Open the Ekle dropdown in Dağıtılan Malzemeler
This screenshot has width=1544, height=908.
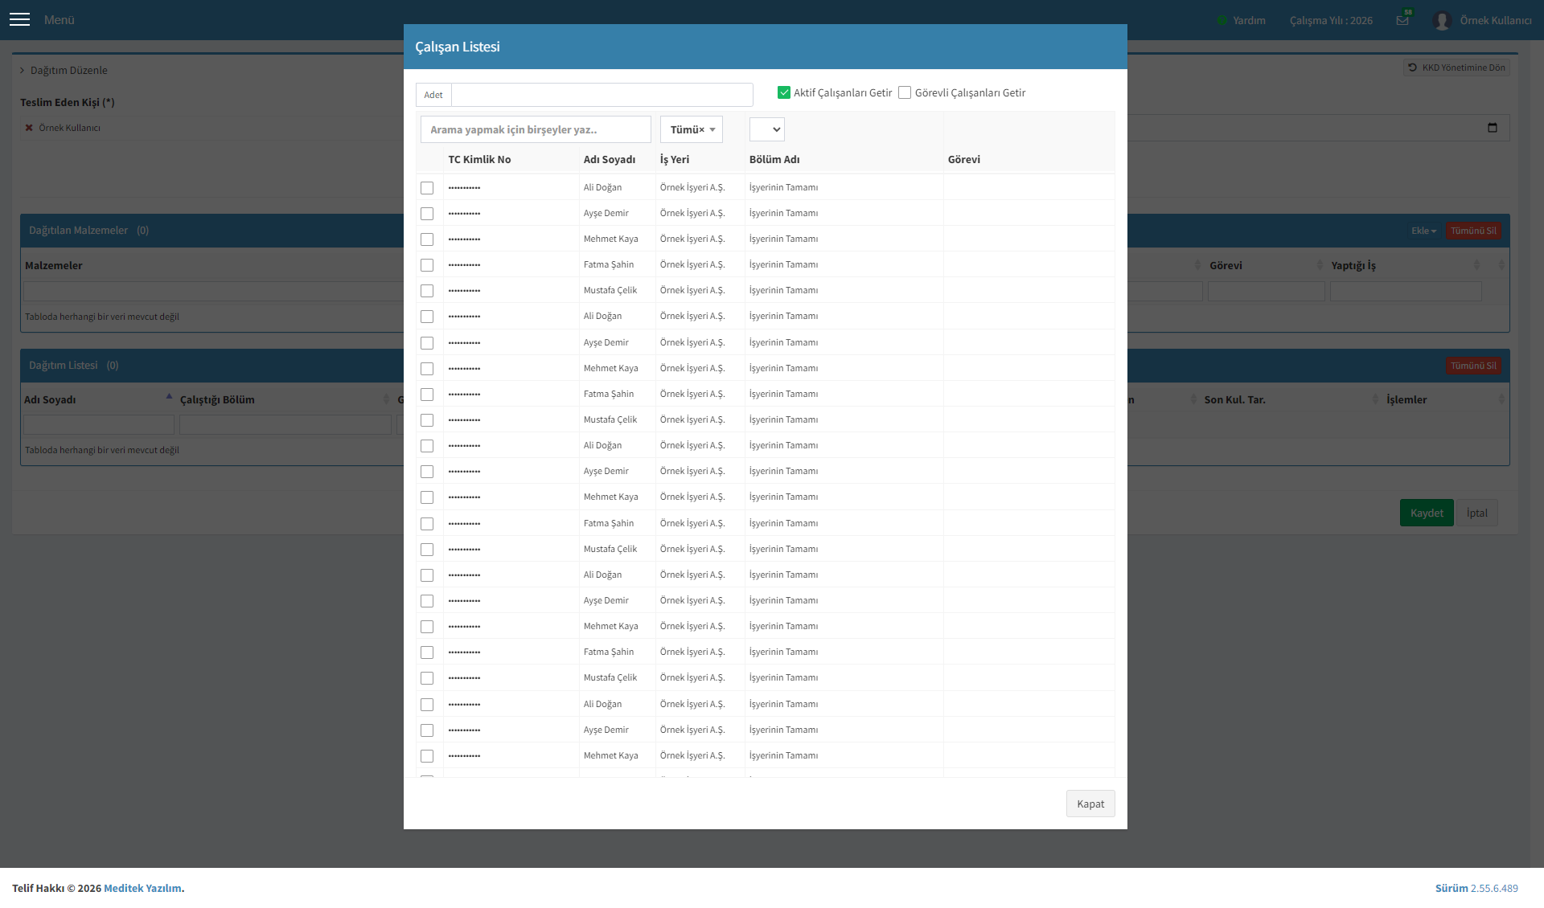coord(1423,231)
